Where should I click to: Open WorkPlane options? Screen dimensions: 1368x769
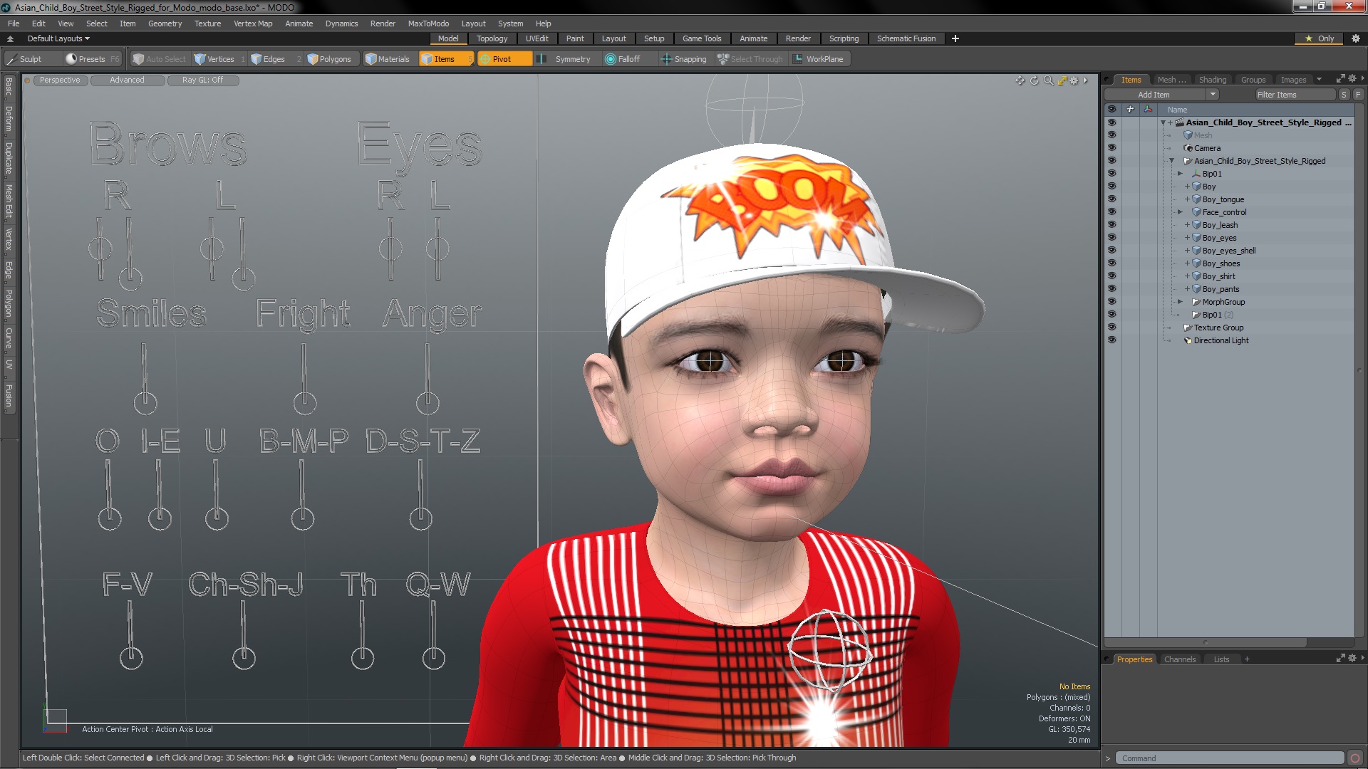click(x=819, y=59)
